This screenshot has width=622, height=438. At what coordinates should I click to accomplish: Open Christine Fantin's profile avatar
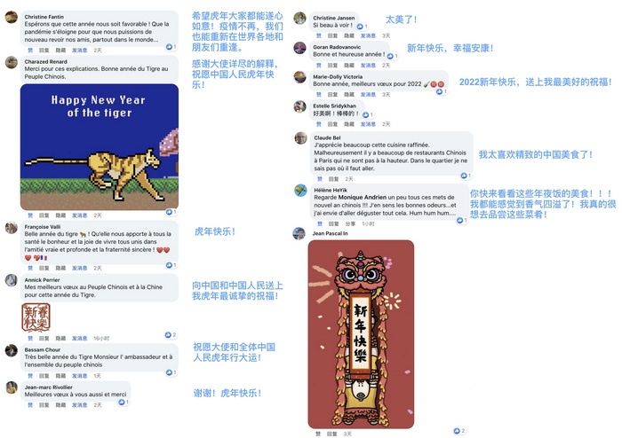click(11, 18)
